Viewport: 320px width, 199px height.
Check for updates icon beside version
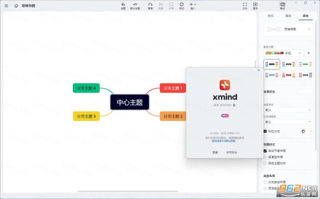pyautogui.click(x=234, y=105)
